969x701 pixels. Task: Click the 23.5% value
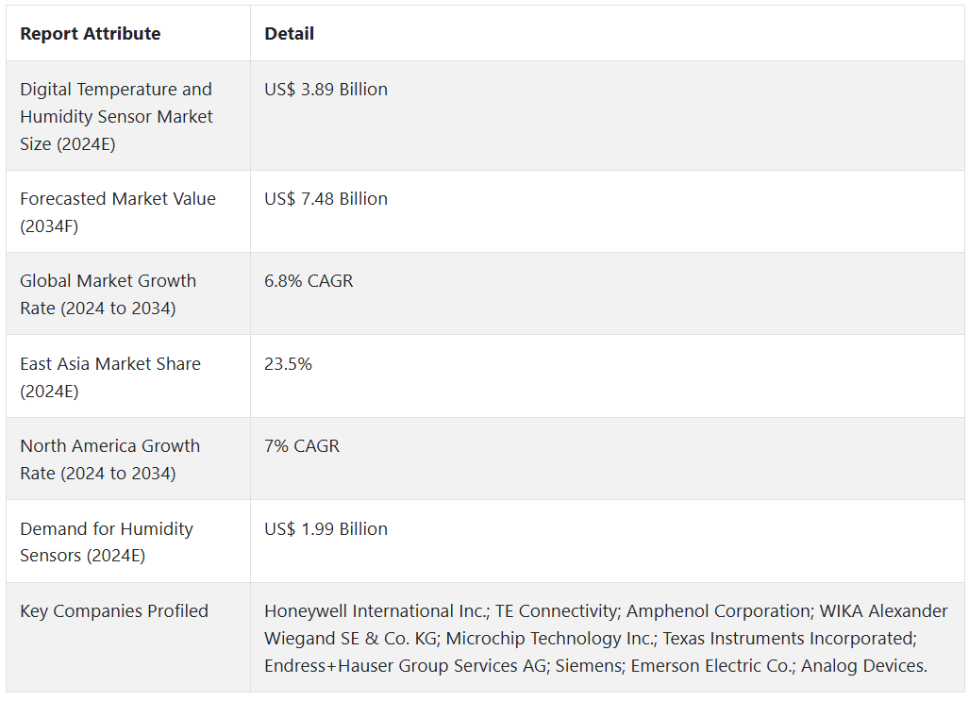point(288,364)
